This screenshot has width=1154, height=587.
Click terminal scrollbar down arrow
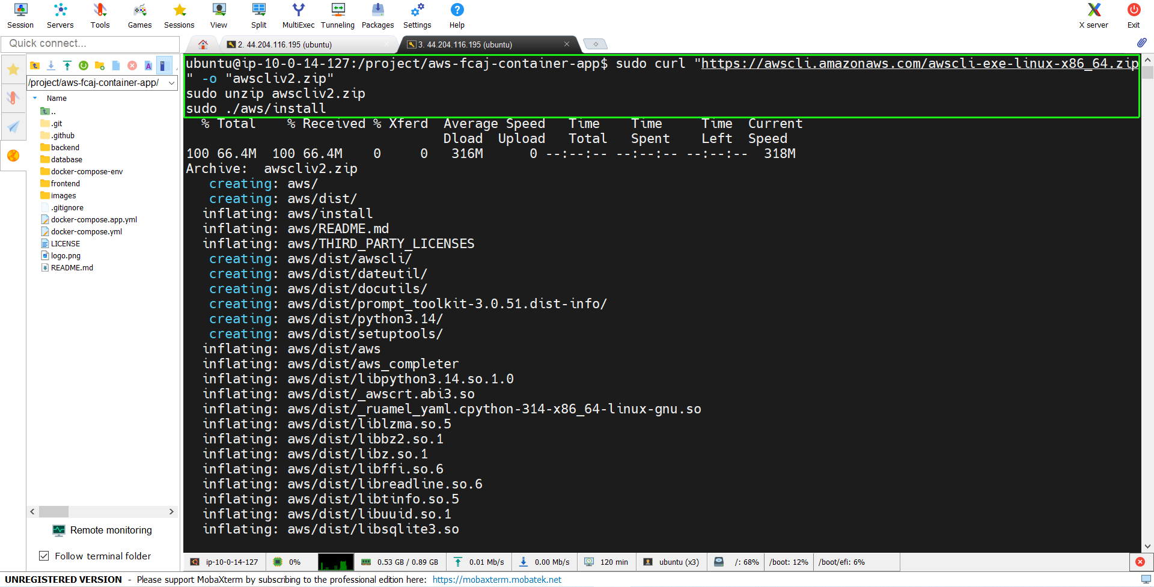(1147, 546)
